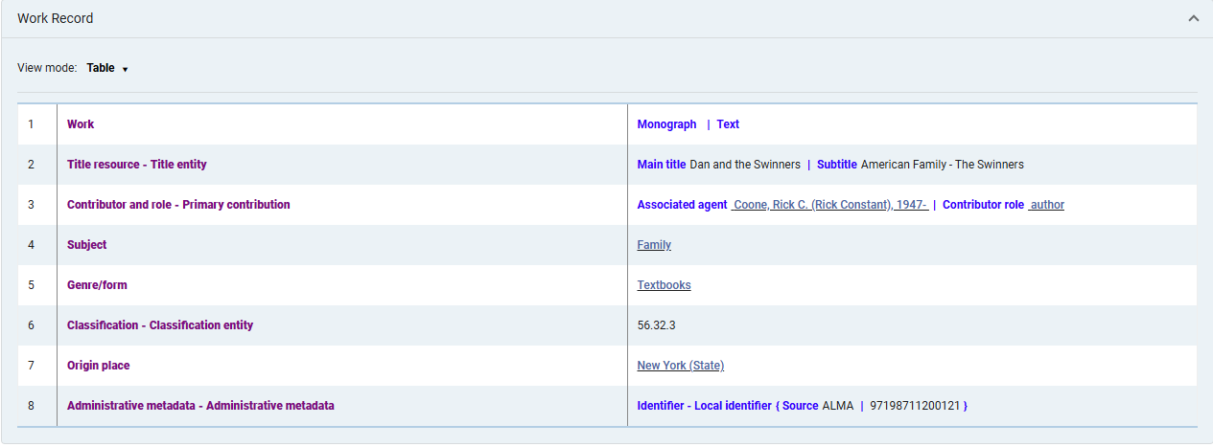Click row number 3 cell
1213x447 pixels.
point(36,205)
